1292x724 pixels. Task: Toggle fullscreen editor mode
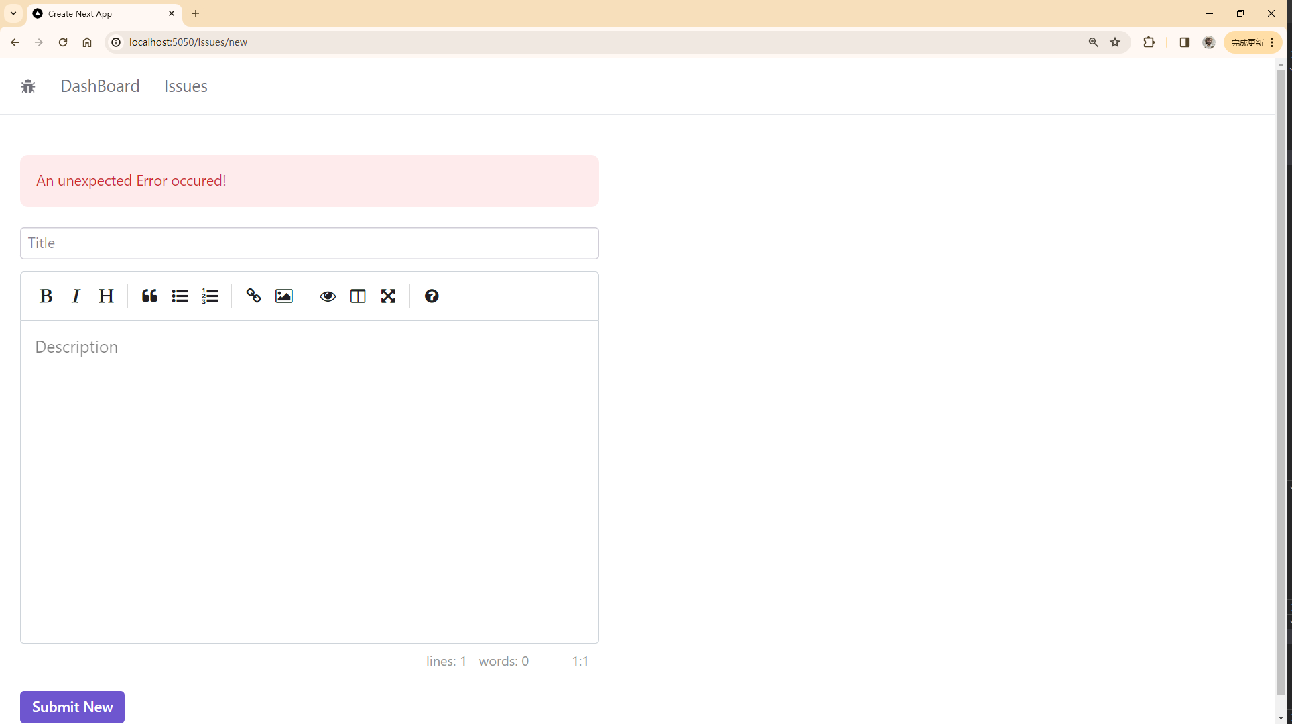click(x=388, y=296)
